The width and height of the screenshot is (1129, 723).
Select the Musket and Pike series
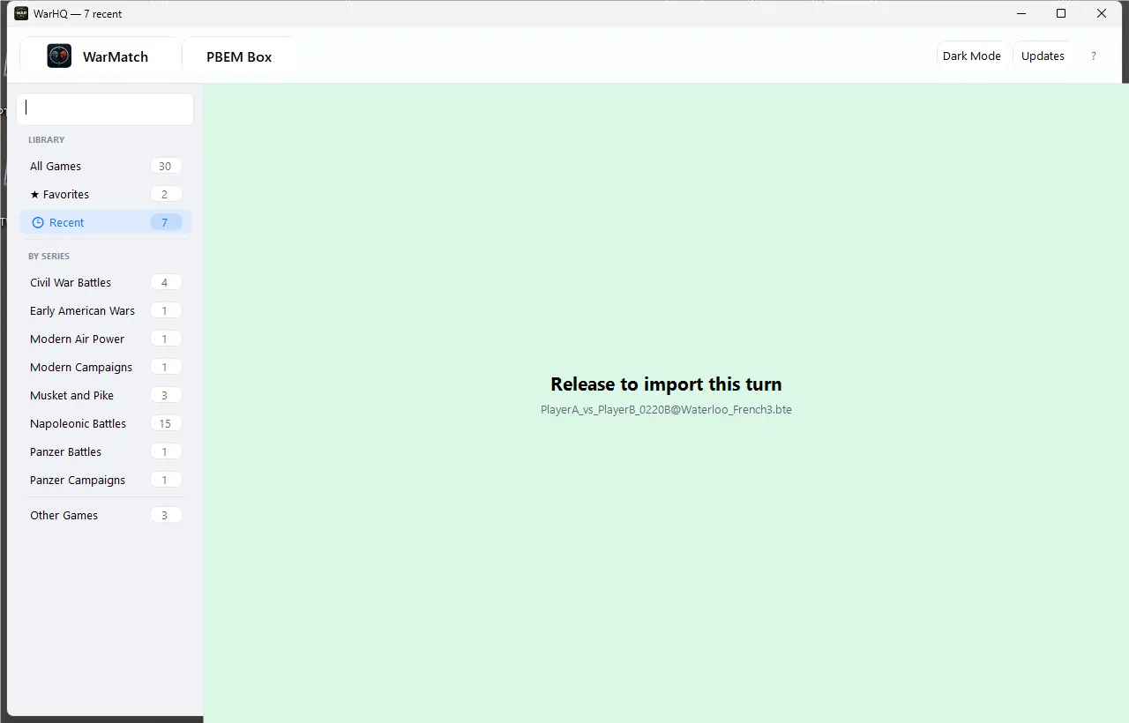tap(105, 395)
